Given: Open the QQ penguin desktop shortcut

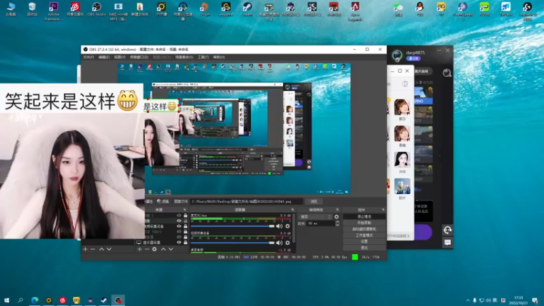Looking at the screenshot, I should pos(420,10).
